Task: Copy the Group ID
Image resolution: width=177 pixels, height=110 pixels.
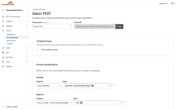Action: click(119, 26)
